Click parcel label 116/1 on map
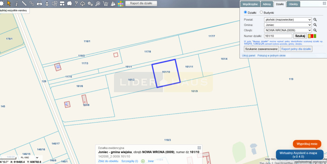The image size is (327, 164). [x=87, y=41]
